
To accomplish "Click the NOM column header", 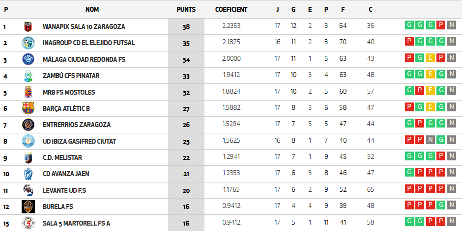I will pyautogui.click(x=92, y=9).
